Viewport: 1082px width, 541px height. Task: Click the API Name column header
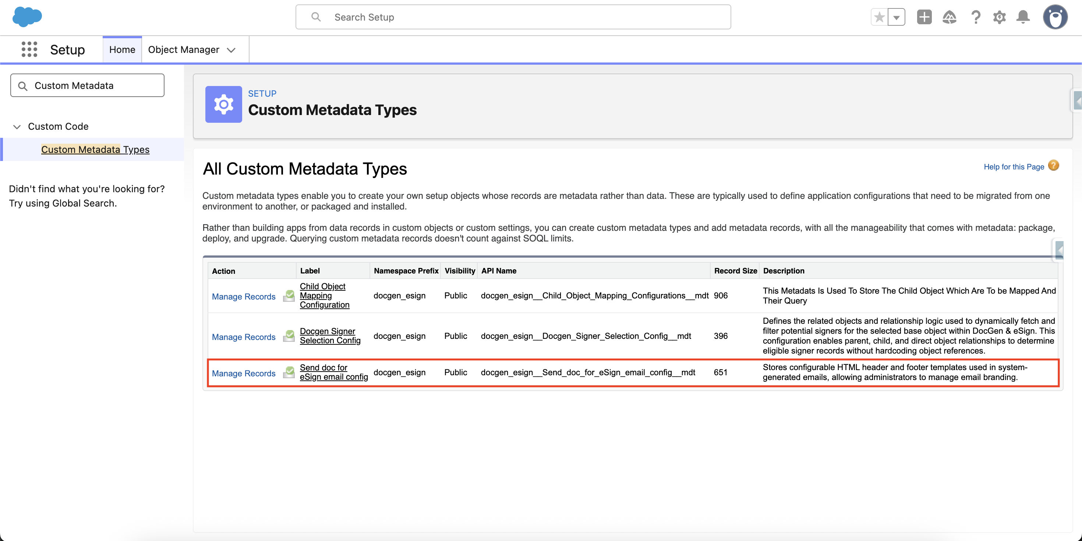(x=499, y=270)
